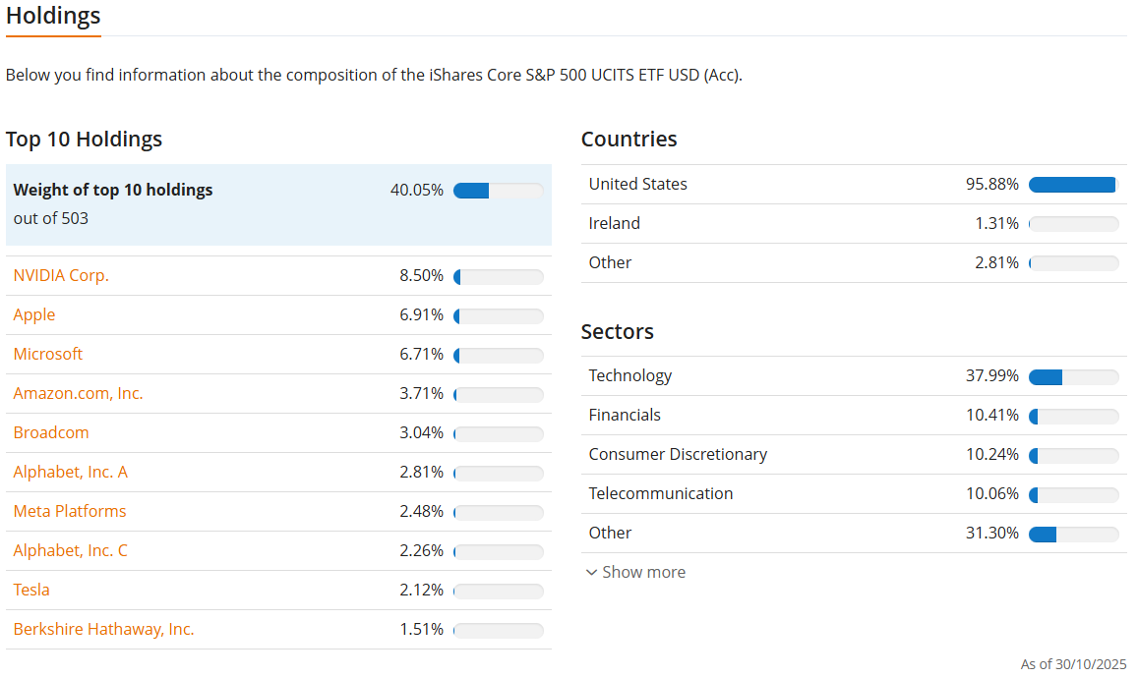The width and height of the screenshot is (1138, 678).
Task: Click the Ireland percentage bar
Action: coord(1074,224)
